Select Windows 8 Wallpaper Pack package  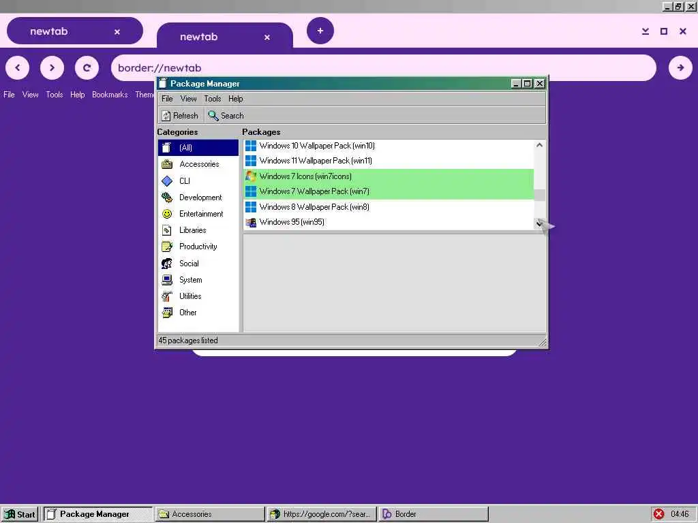pyautogui.click(x=389, y=207)
